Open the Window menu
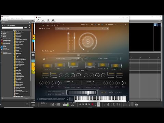164x123 pixels. click(x=18, y=19)
